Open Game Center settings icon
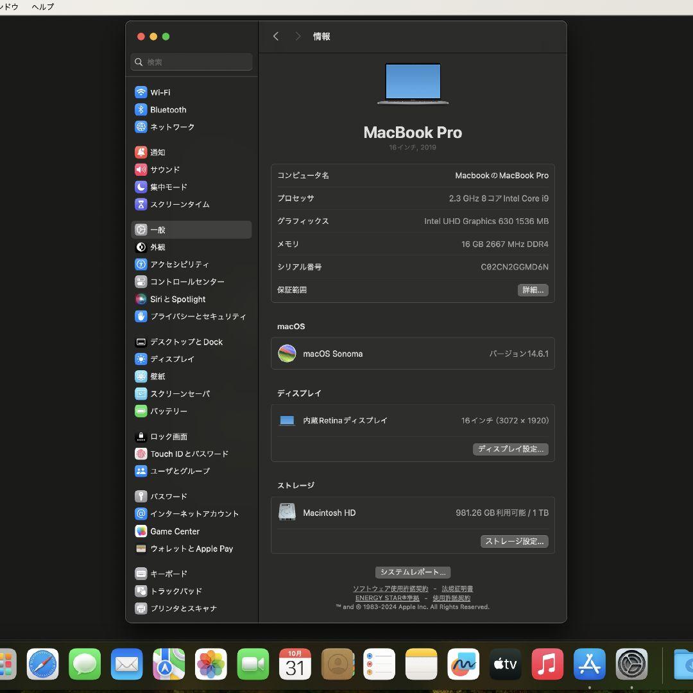Screen dimensions: 693x693 pos(141,531)
